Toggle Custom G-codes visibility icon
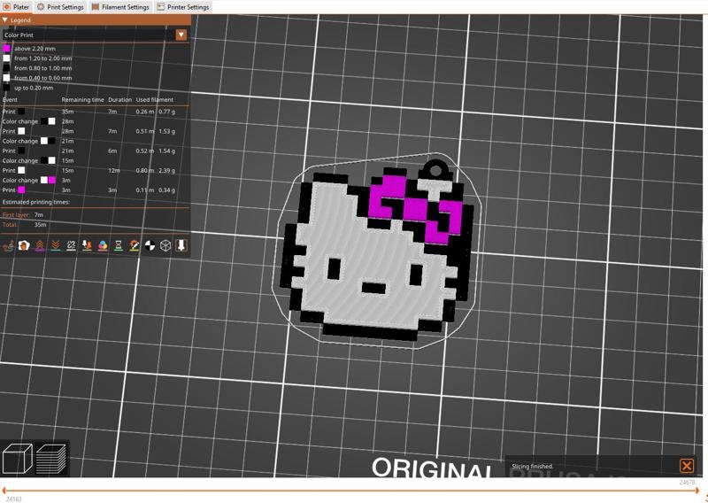The width and height of the screenshot is (708, 503). click(x=135, y=246)
